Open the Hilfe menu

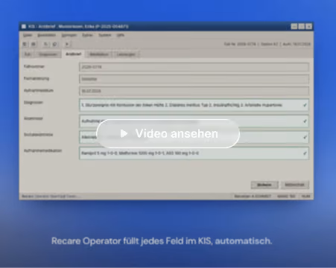coord(121,35)
